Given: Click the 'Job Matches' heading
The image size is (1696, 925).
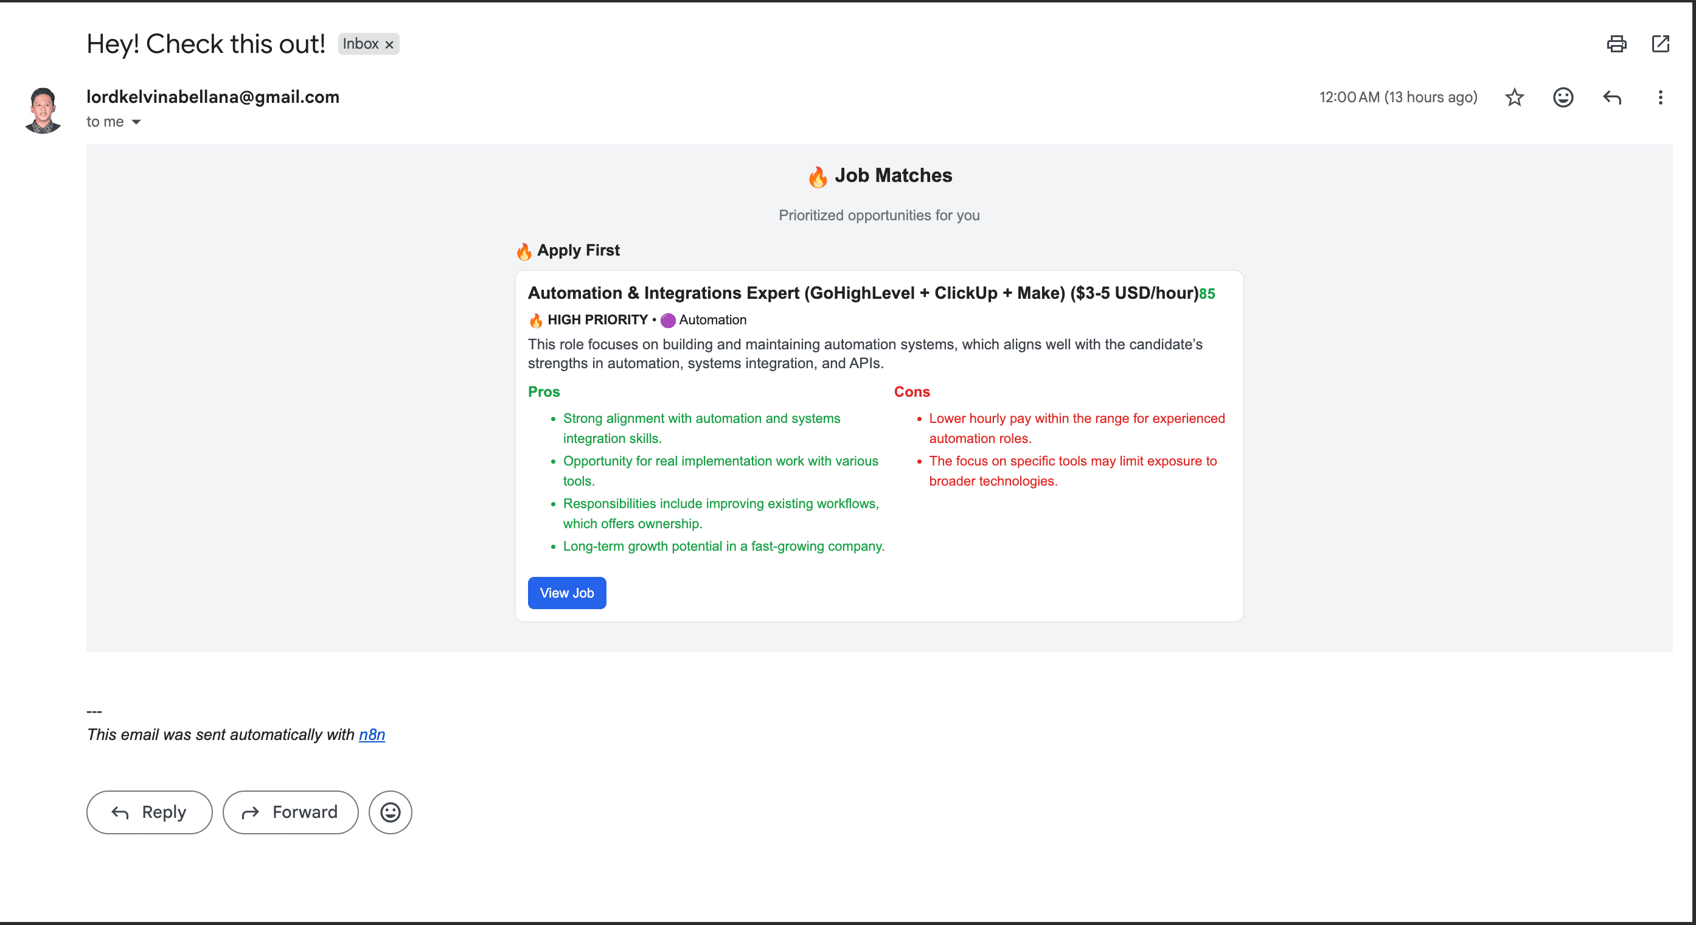Looking at the screenshot, I should coord(894,175).
